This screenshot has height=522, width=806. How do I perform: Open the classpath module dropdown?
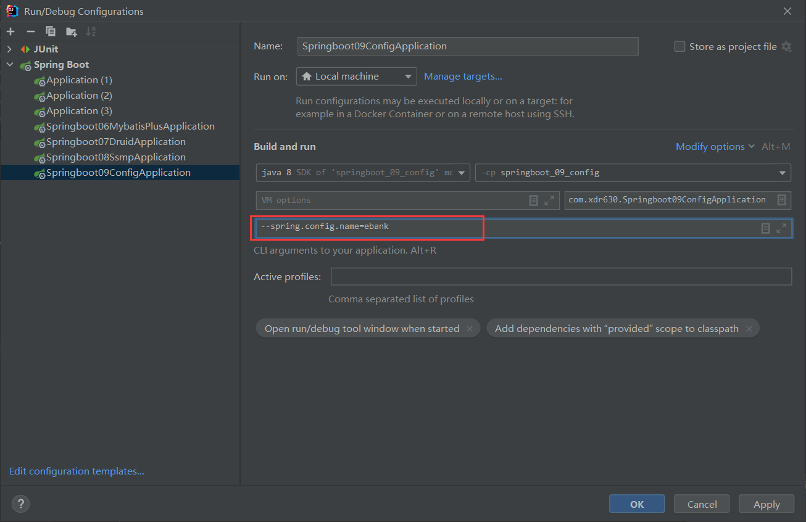click(633, 173)
